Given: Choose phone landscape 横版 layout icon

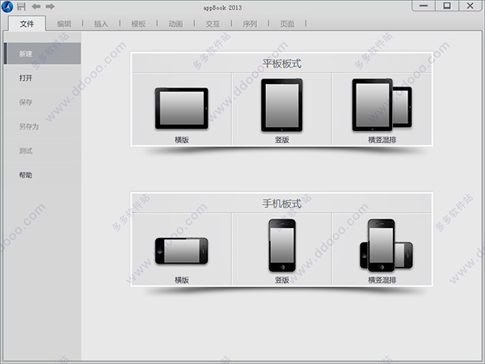Looking at the screenshot, I should 182,251.
